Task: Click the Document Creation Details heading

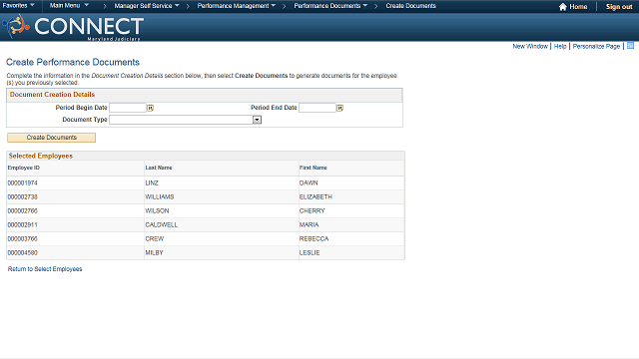Action: [52, 95]
